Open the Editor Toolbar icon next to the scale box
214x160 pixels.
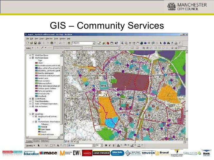[99, 43]
